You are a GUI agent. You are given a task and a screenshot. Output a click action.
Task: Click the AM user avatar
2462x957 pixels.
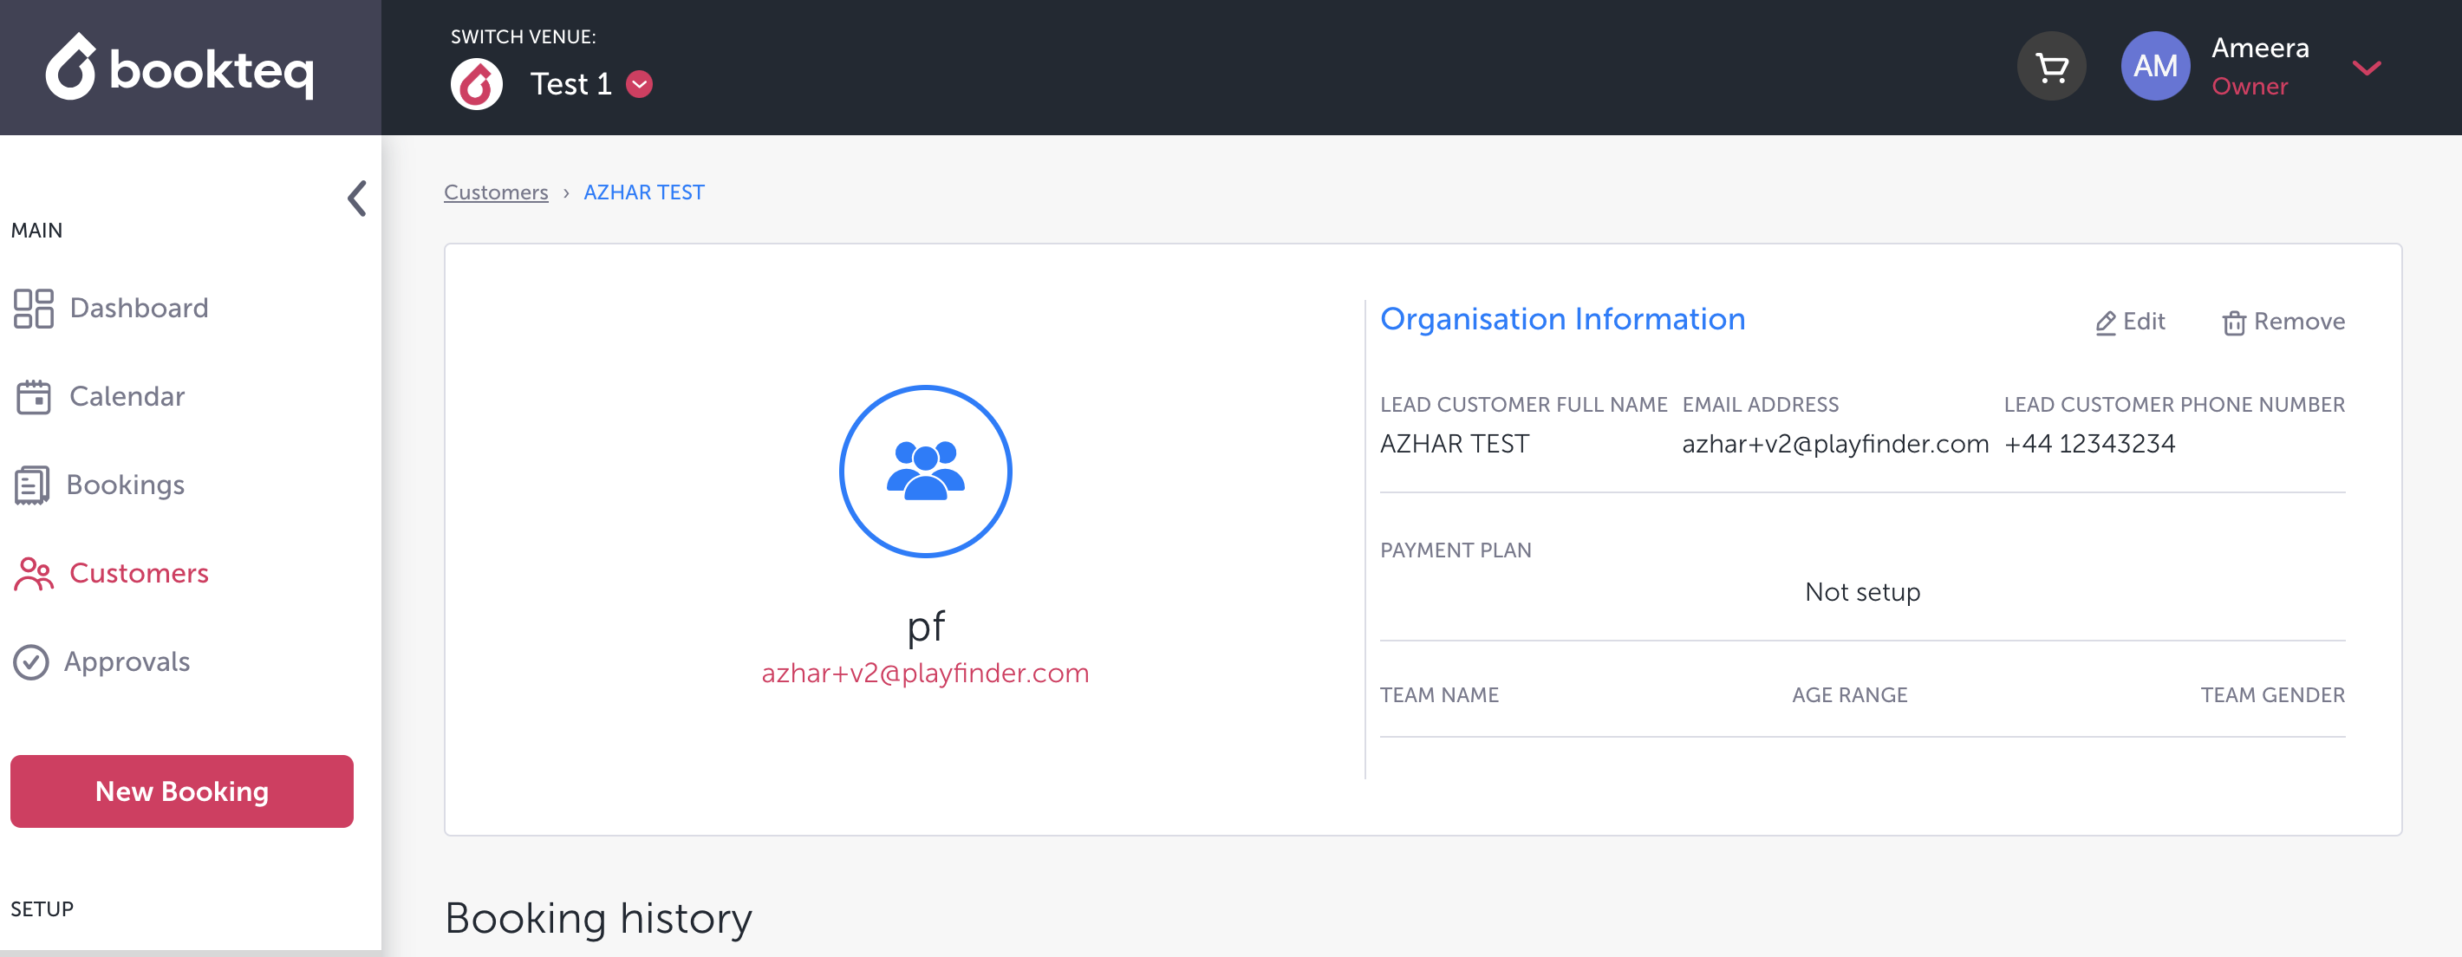click(2154, 67)
